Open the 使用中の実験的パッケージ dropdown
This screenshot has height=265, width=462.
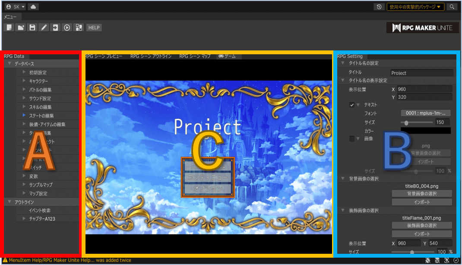click(x=415, y=7)
